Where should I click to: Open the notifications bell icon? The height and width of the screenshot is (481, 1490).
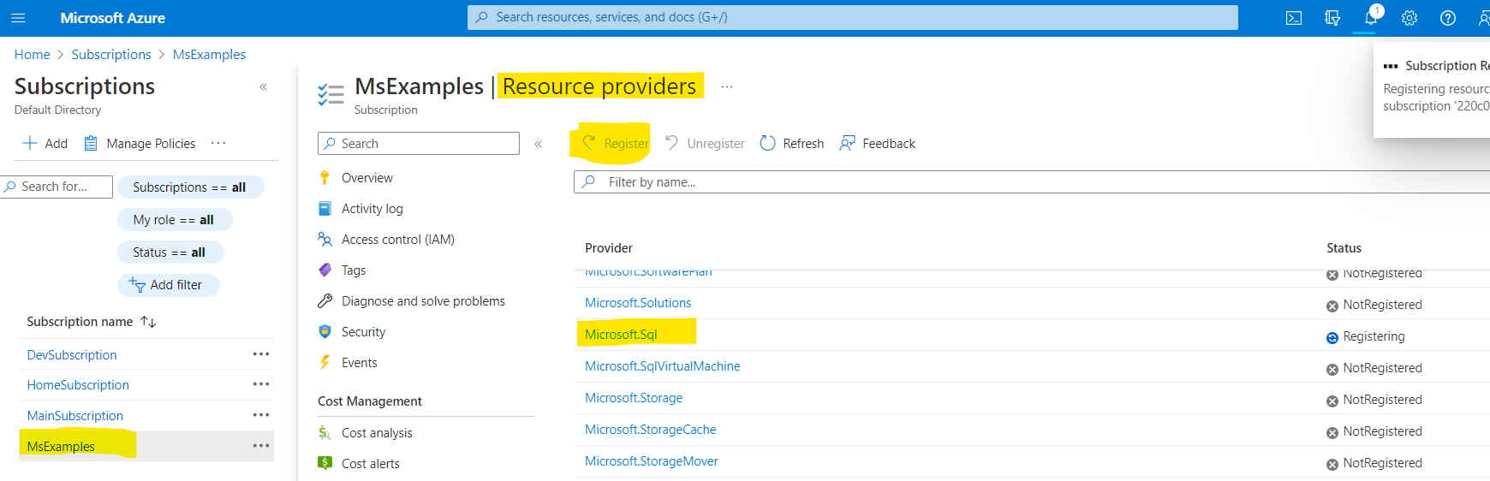[1371, 18]
